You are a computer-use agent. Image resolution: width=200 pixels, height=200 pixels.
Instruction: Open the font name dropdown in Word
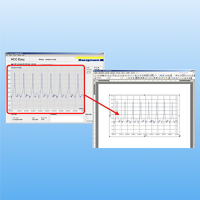pos(113,78)
